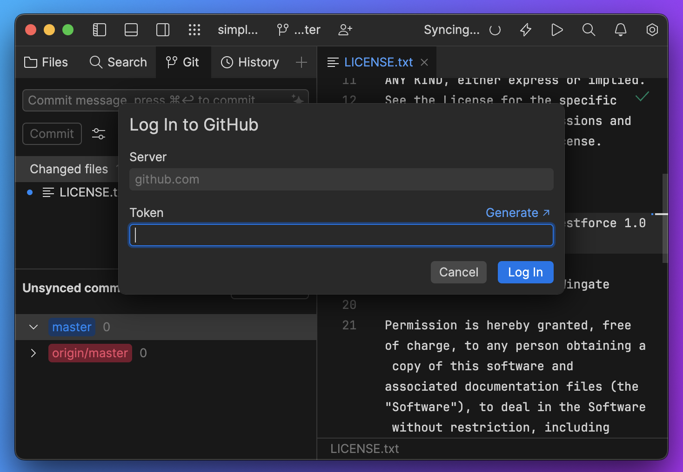Cancel the GitHub login dialog

point(459,272)
